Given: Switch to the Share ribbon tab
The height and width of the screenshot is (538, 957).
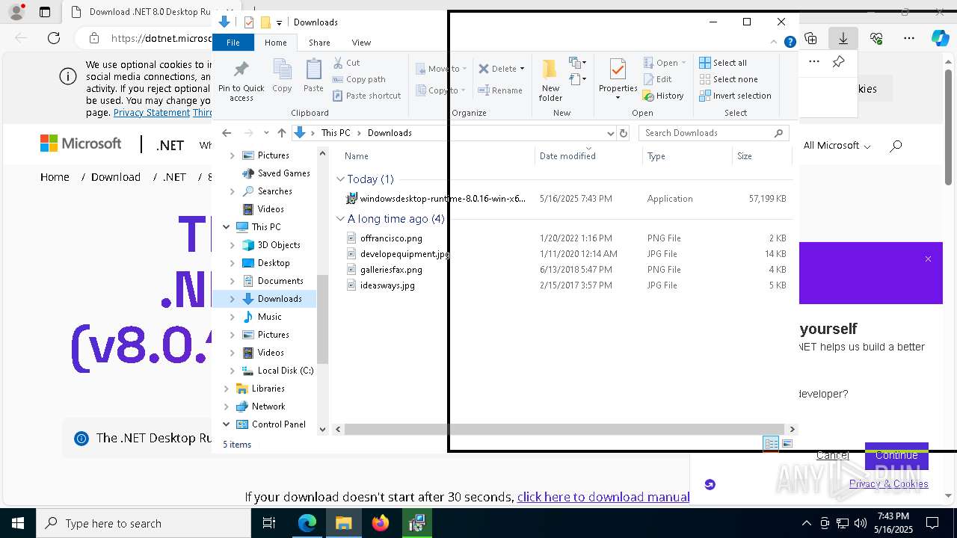Looking at the screenshot, I should coord(319,43).
